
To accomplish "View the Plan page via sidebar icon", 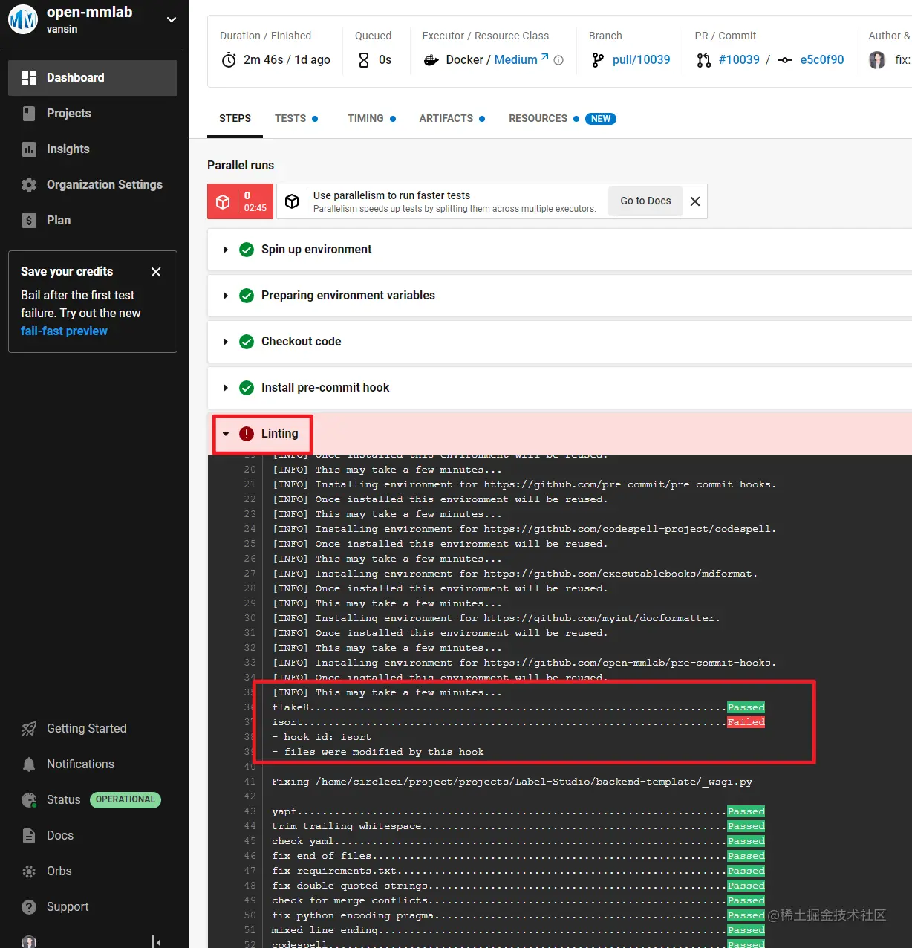I will tap(58, 220).
